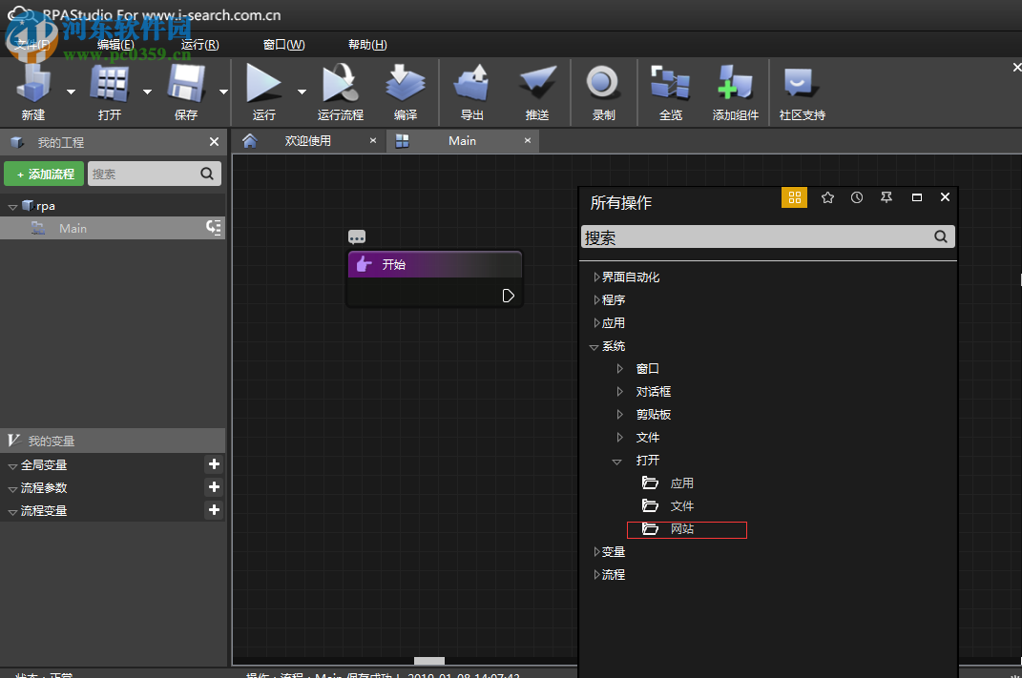
Task: Expand the 界面自动化 tree node
Action: 596,277
